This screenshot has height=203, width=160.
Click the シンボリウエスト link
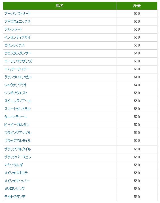16,93
